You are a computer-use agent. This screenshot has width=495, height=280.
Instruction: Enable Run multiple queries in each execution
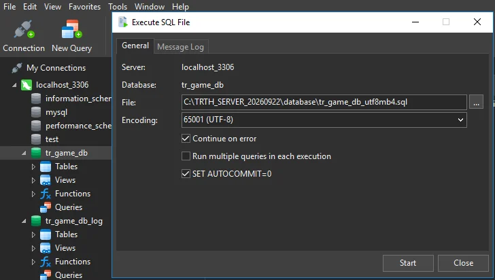[x=186, y=156]
